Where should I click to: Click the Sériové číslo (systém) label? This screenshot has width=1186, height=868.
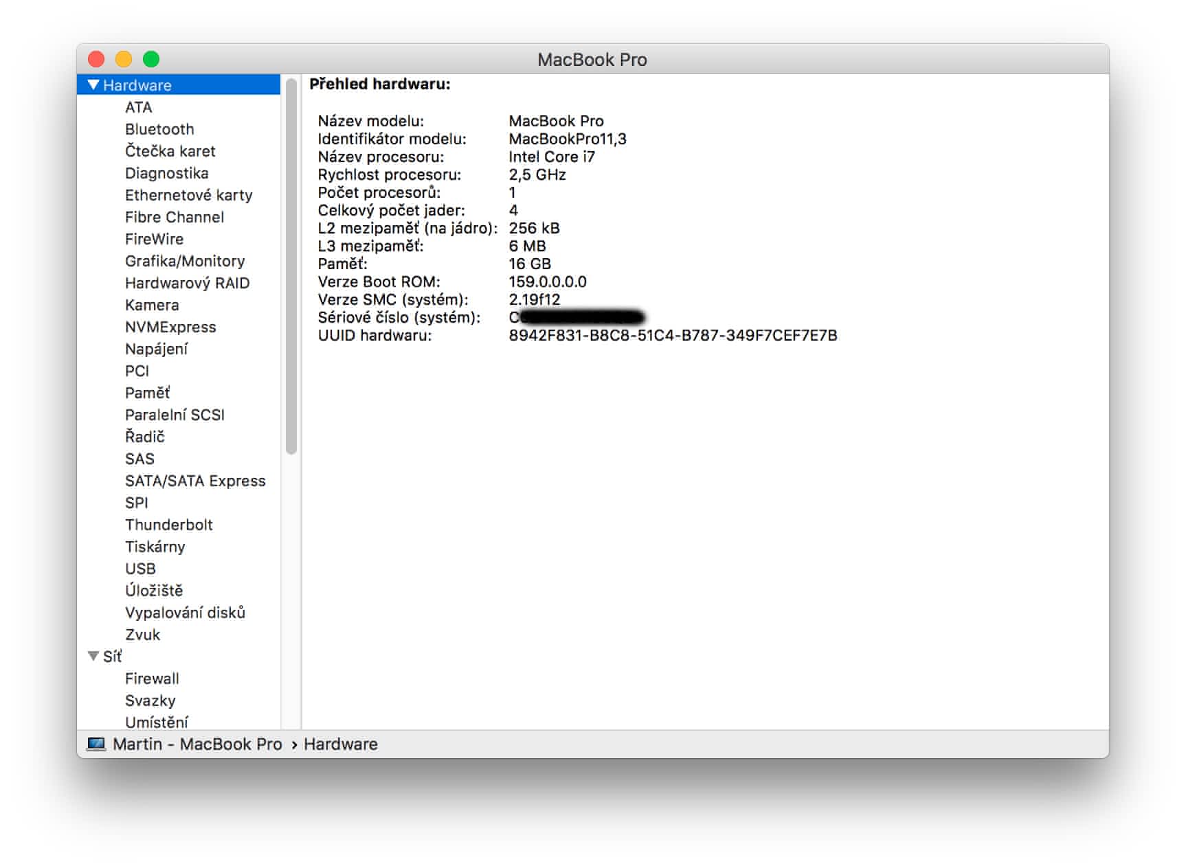(x=399, y=317)
